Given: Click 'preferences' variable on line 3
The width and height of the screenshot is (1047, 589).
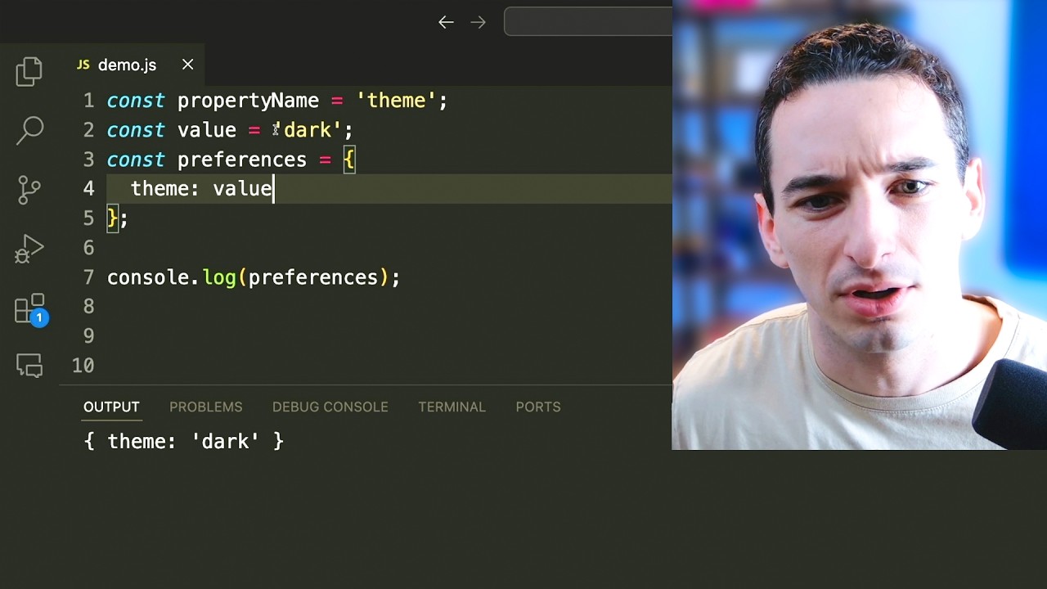Looking at the screenshot, I should tap(242, 160).
